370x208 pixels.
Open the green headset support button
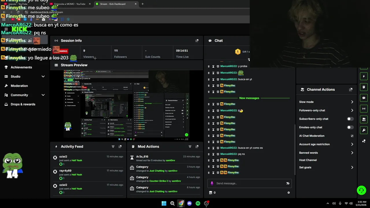click(361, 190)
